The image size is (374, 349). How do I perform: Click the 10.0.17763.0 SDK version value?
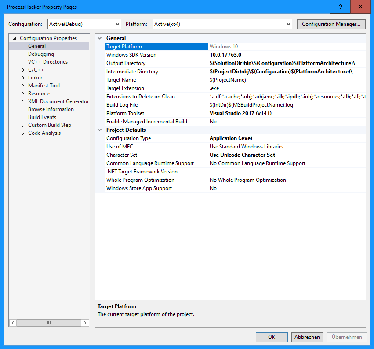225,55
